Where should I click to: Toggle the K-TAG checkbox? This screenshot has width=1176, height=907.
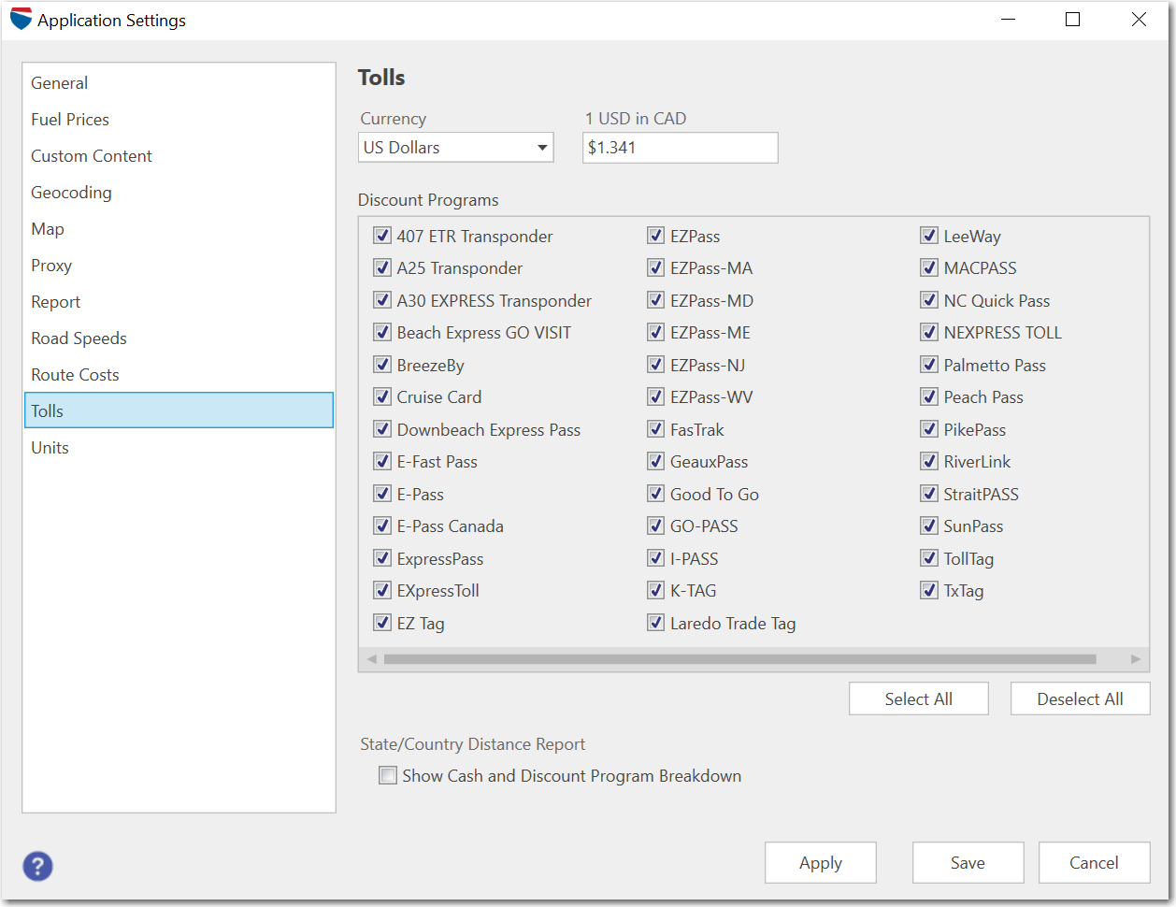pos(656,591)
